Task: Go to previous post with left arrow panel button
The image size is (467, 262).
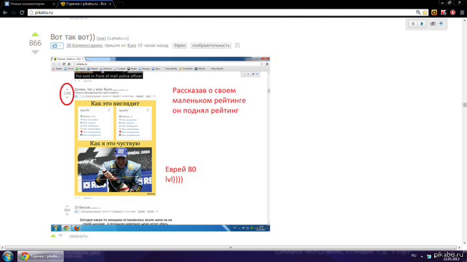Action: [413, 24]
